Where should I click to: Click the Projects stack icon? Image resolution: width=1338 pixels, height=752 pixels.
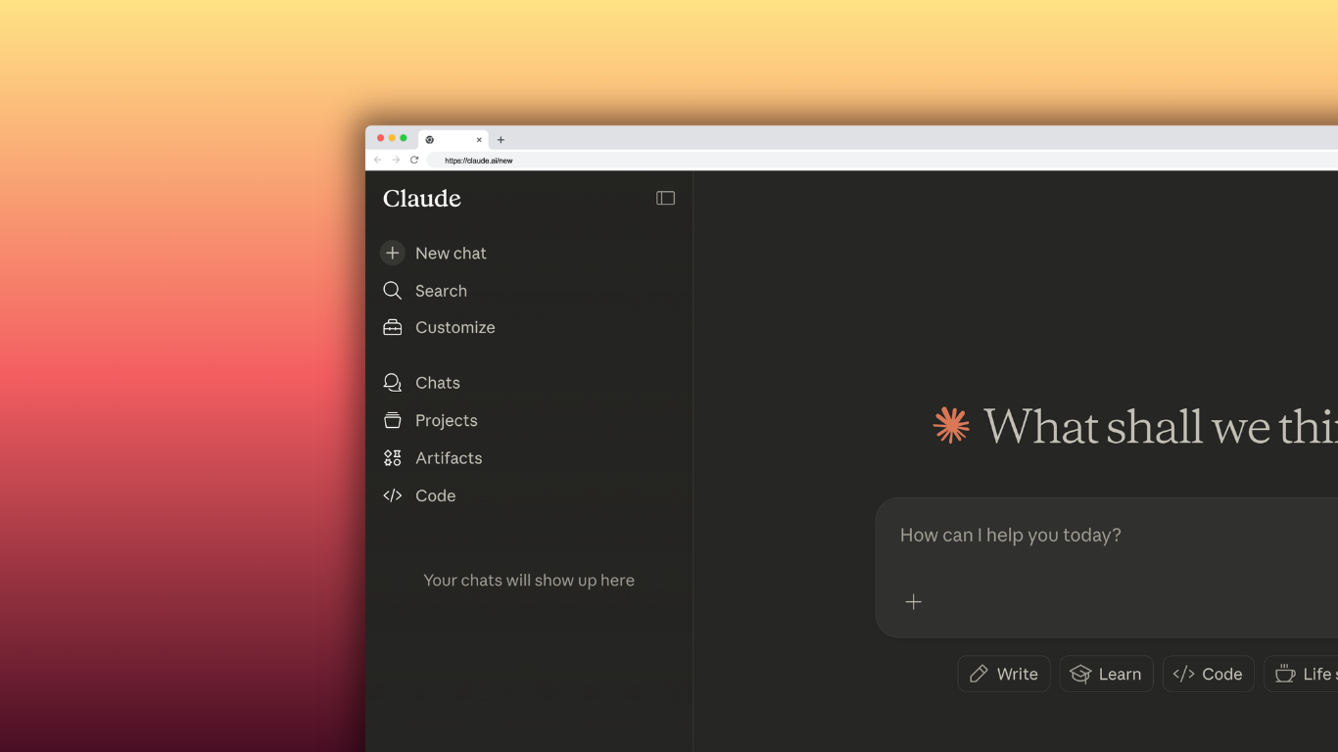point(392,420)
